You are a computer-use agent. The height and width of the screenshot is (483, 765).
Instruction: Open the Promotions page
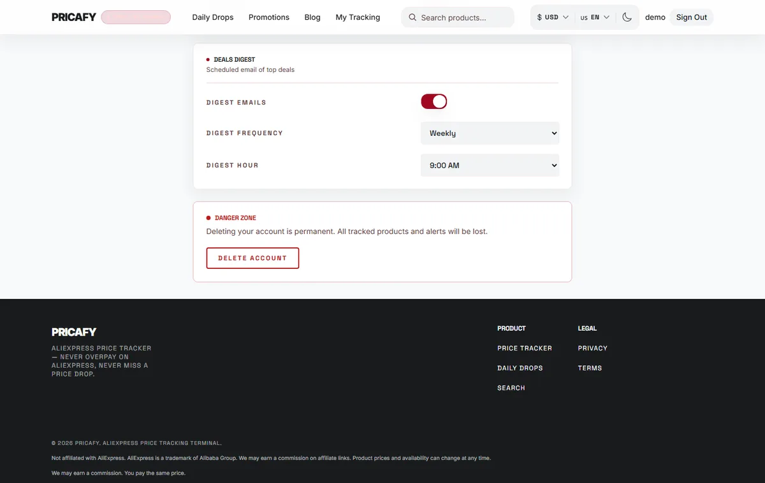(269, 17)
